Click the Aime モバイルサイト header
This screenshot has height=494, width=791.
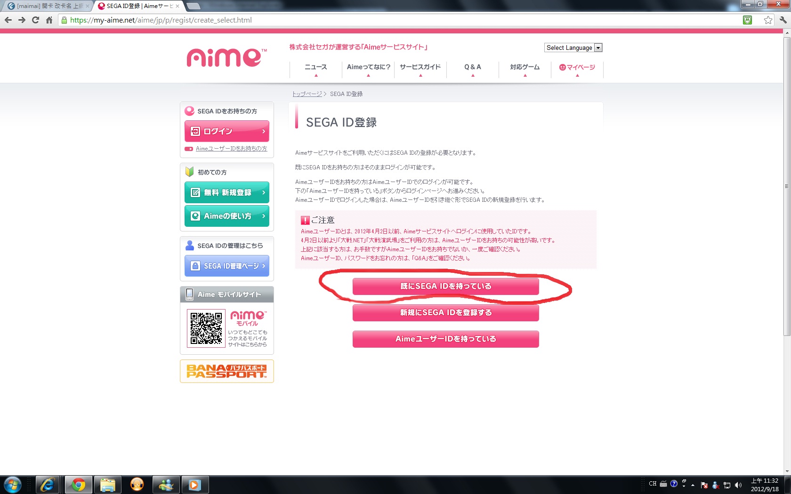[227, 295]
